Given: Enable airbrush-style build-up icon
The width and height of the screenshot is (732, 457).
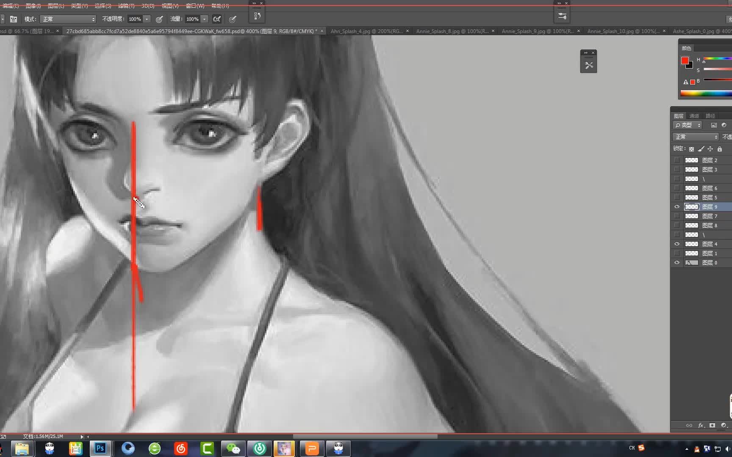Looking at the screenshot, I should click(217, 19).
